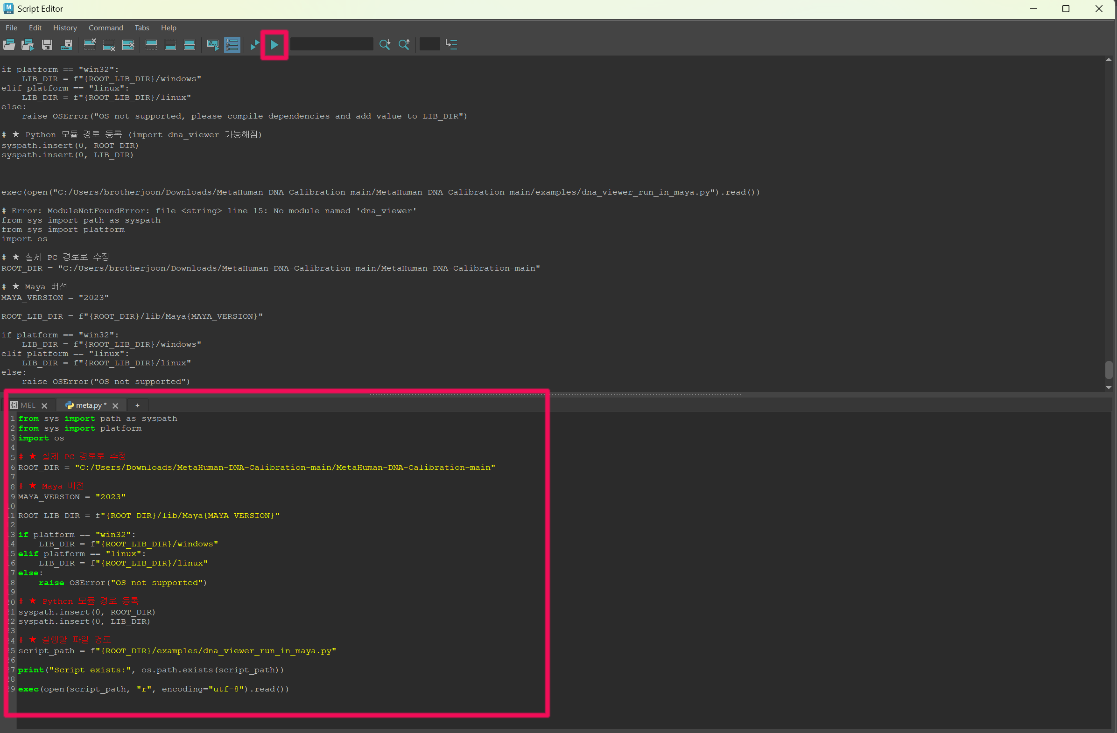Screen dimensions: 1117x733
Task: Toggle line numbers display
Action: pos(232,45)
